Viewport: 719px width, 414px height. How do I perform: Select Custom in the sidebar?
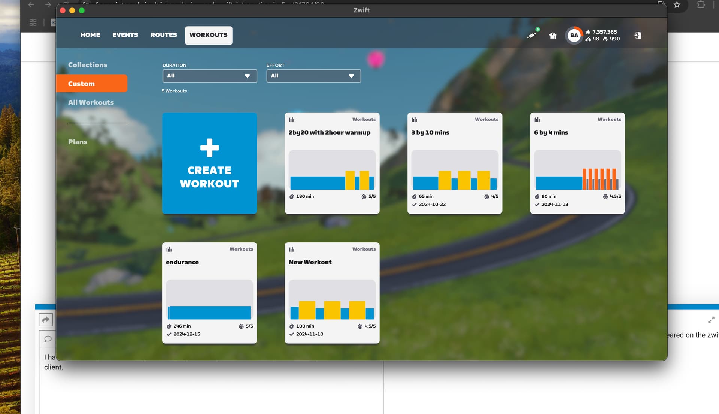92,83
